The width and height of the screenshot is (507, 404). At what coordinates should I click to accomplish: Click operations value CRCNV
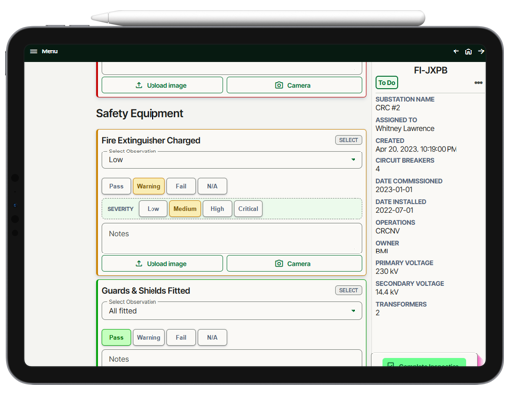[388, 231]
